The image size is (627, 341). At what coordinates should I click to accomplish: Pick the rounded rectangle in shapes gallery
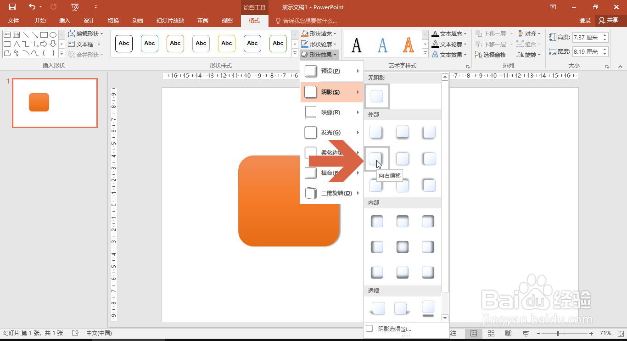(x=7, y=44)
